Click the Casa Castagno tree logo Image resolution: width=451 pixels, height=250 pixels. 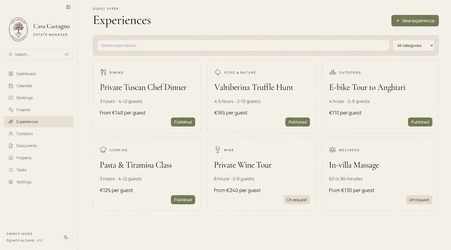18,29
